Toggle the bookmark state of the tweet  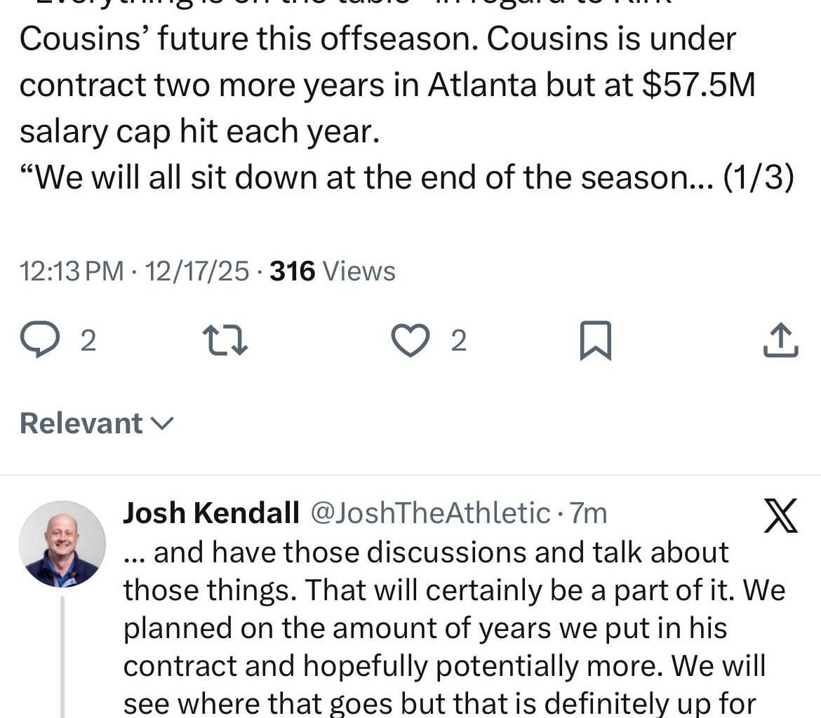595,339
